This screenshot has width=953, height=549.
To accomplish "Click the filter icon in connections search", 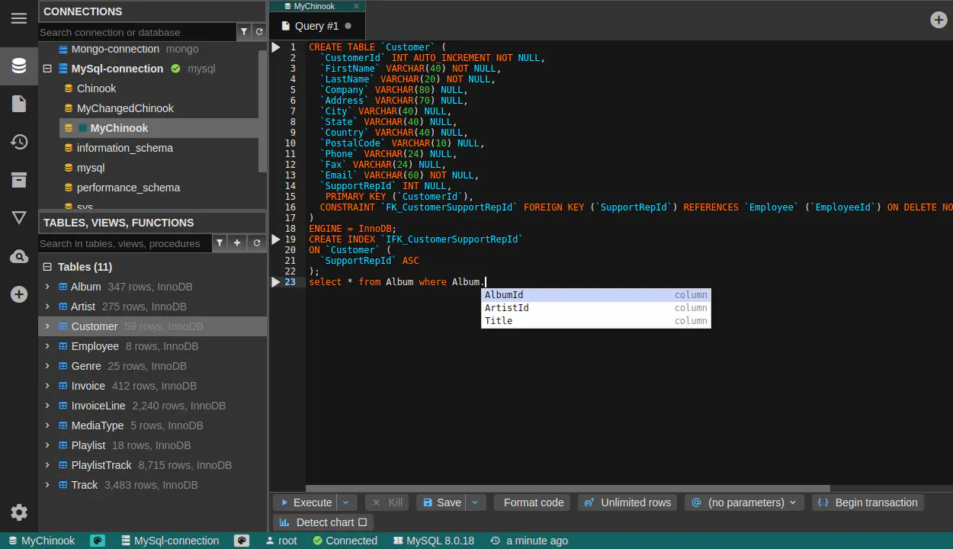I will click(244, 32).
